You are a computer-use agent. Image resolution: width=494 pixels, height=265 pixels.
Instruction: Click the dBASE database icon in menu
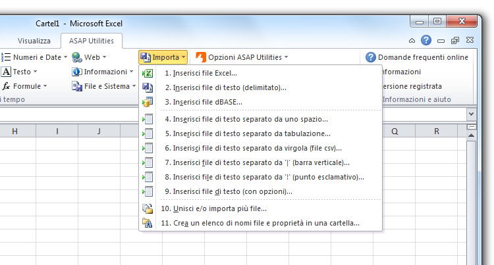tap(148, 102)
